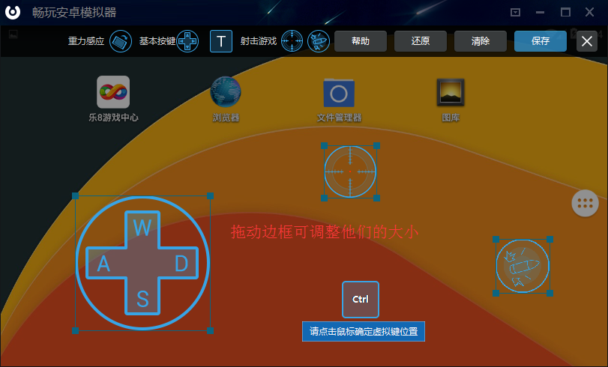Select the bullet fire icon in toolbar
This screenshot has width=608, height=367.
pyautogui.click(x=319, y=41)
